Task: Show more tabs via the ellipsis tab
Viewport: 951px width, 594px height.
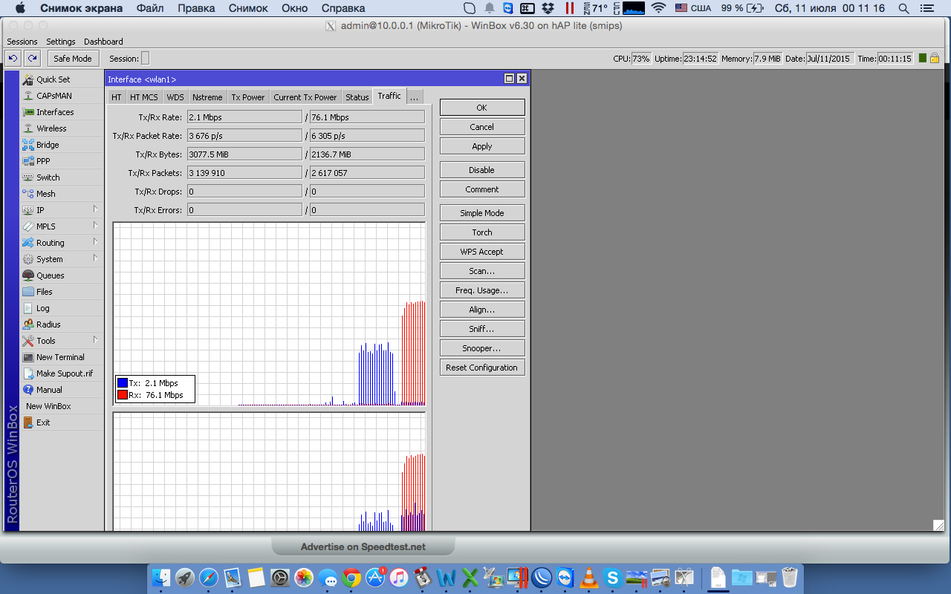Action: coord(415,97)
